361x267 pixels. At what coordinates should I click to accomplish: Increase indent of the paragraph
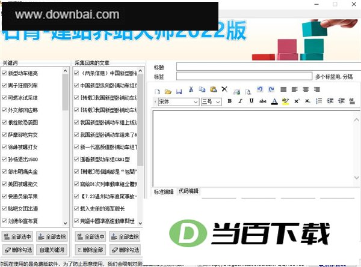tap(341, 101)
